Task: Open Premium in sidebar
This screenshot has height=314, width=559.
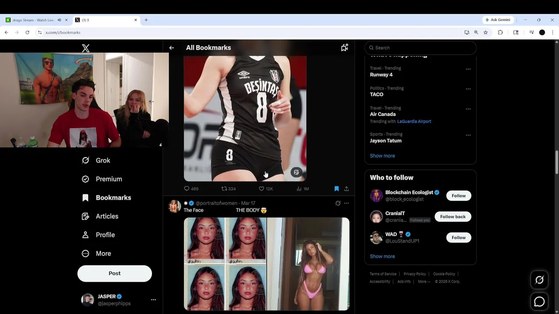Action: pyautogui.click(x=102, y=179)
